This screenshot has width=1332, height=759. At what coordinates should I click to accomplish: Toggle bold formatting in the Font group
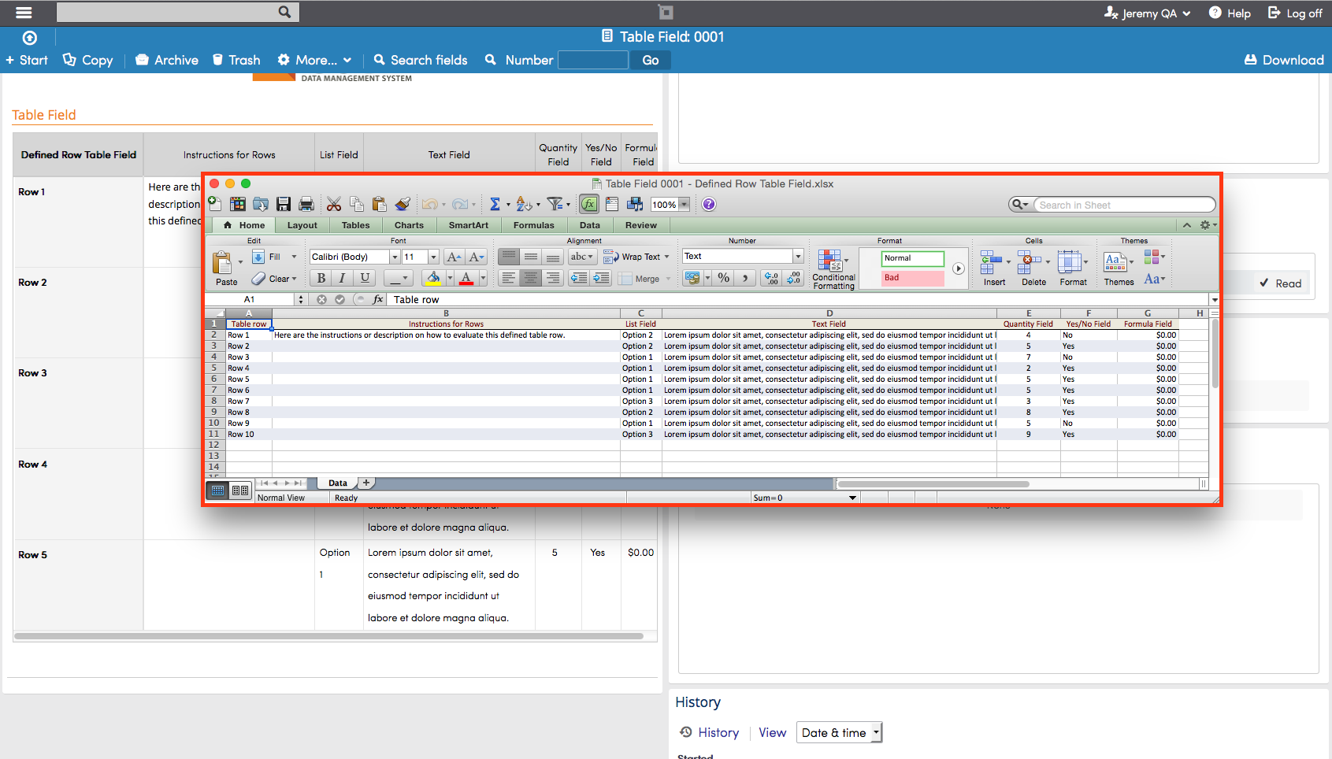320,277
